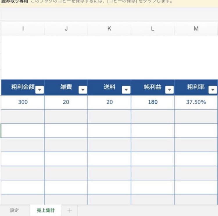The height and width of the screenshot is (216, 218).
Task: Select column J header
Action: coord(66,29)
